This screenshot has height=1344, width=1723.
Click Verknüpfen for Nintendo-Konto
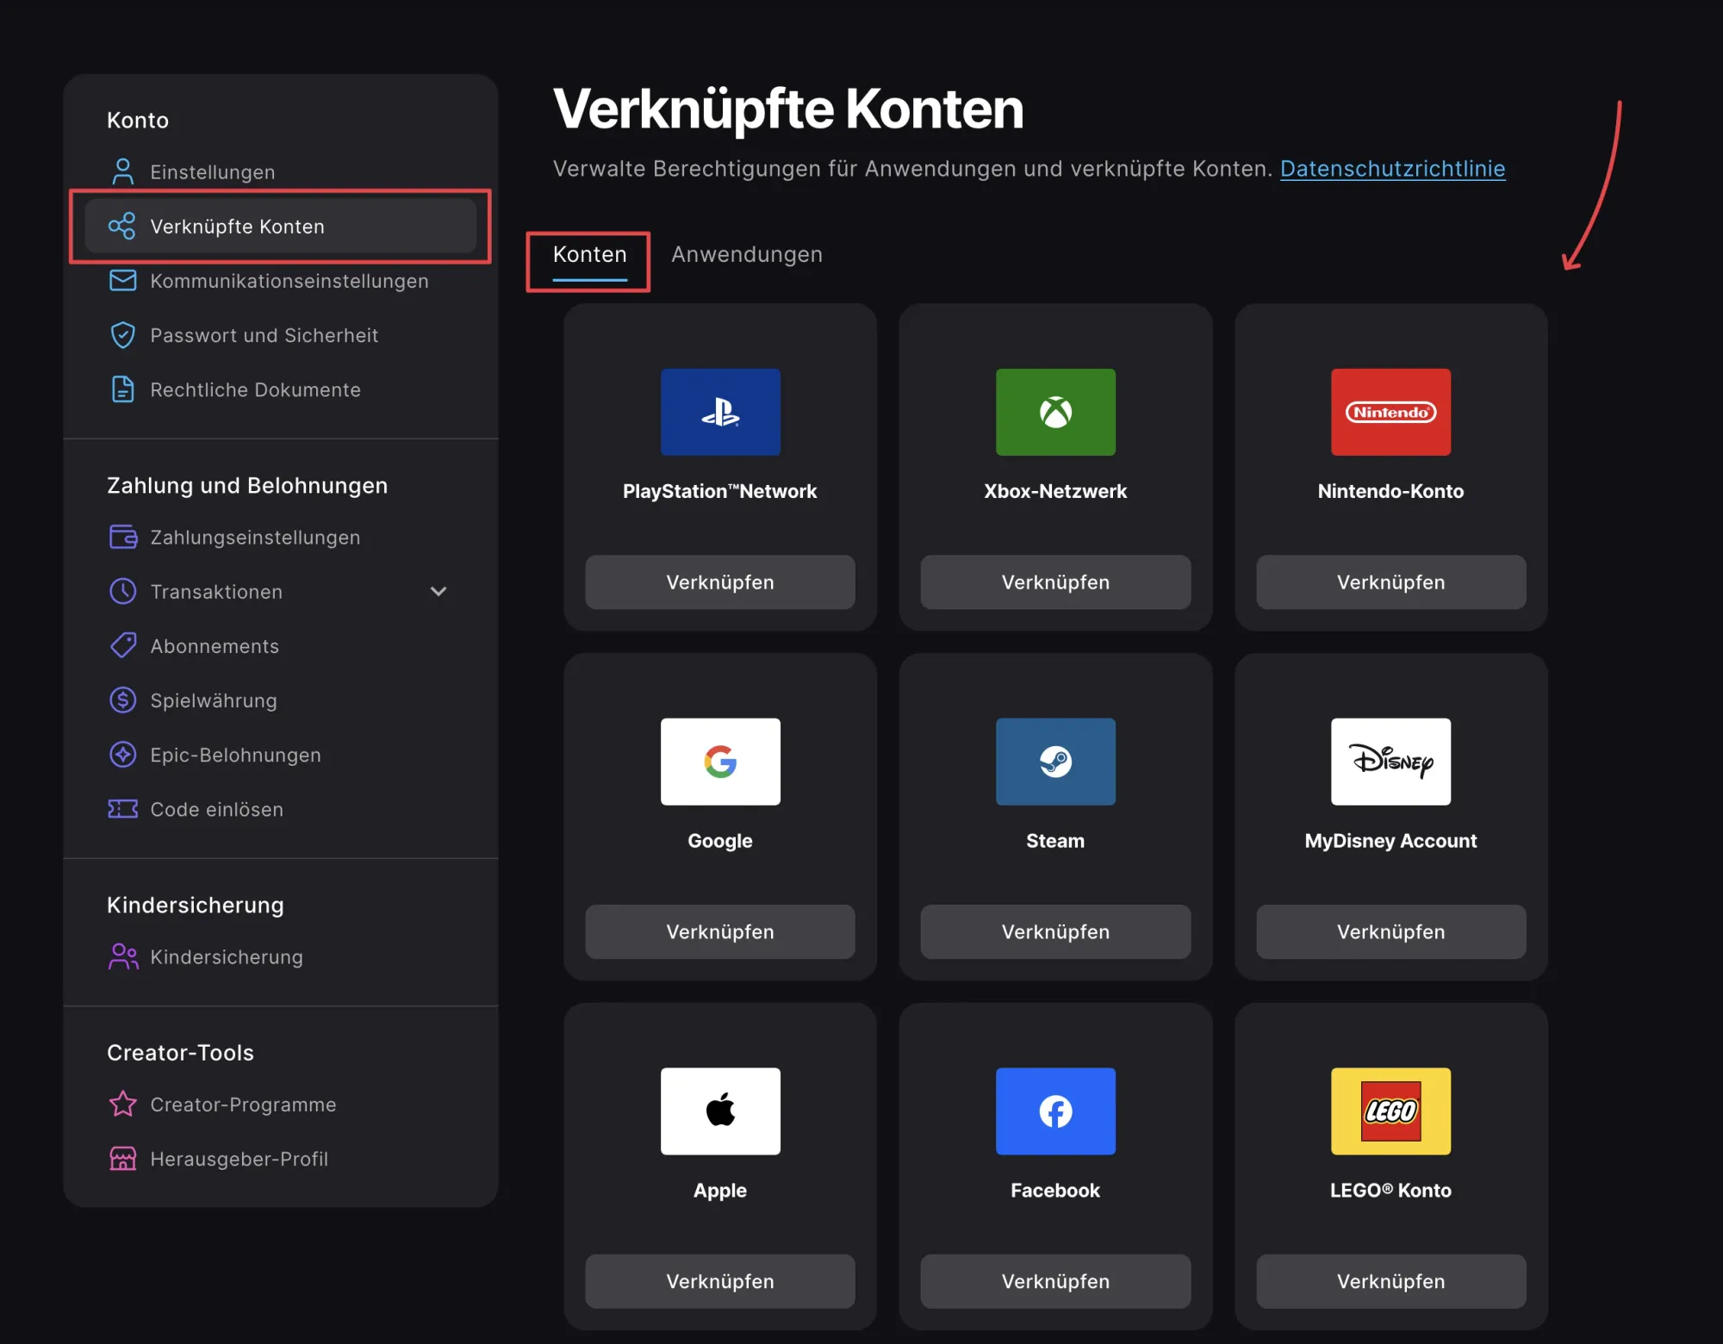click(1390, 582)
